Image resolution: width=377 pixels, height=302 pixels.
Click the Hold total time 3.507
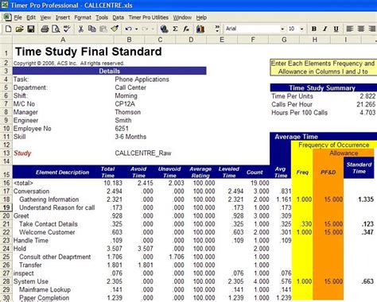(x=115, y=249)
